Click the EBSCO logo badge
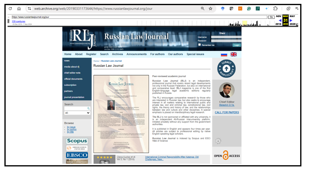Viewport: 313px width, 184px height. 77,155
